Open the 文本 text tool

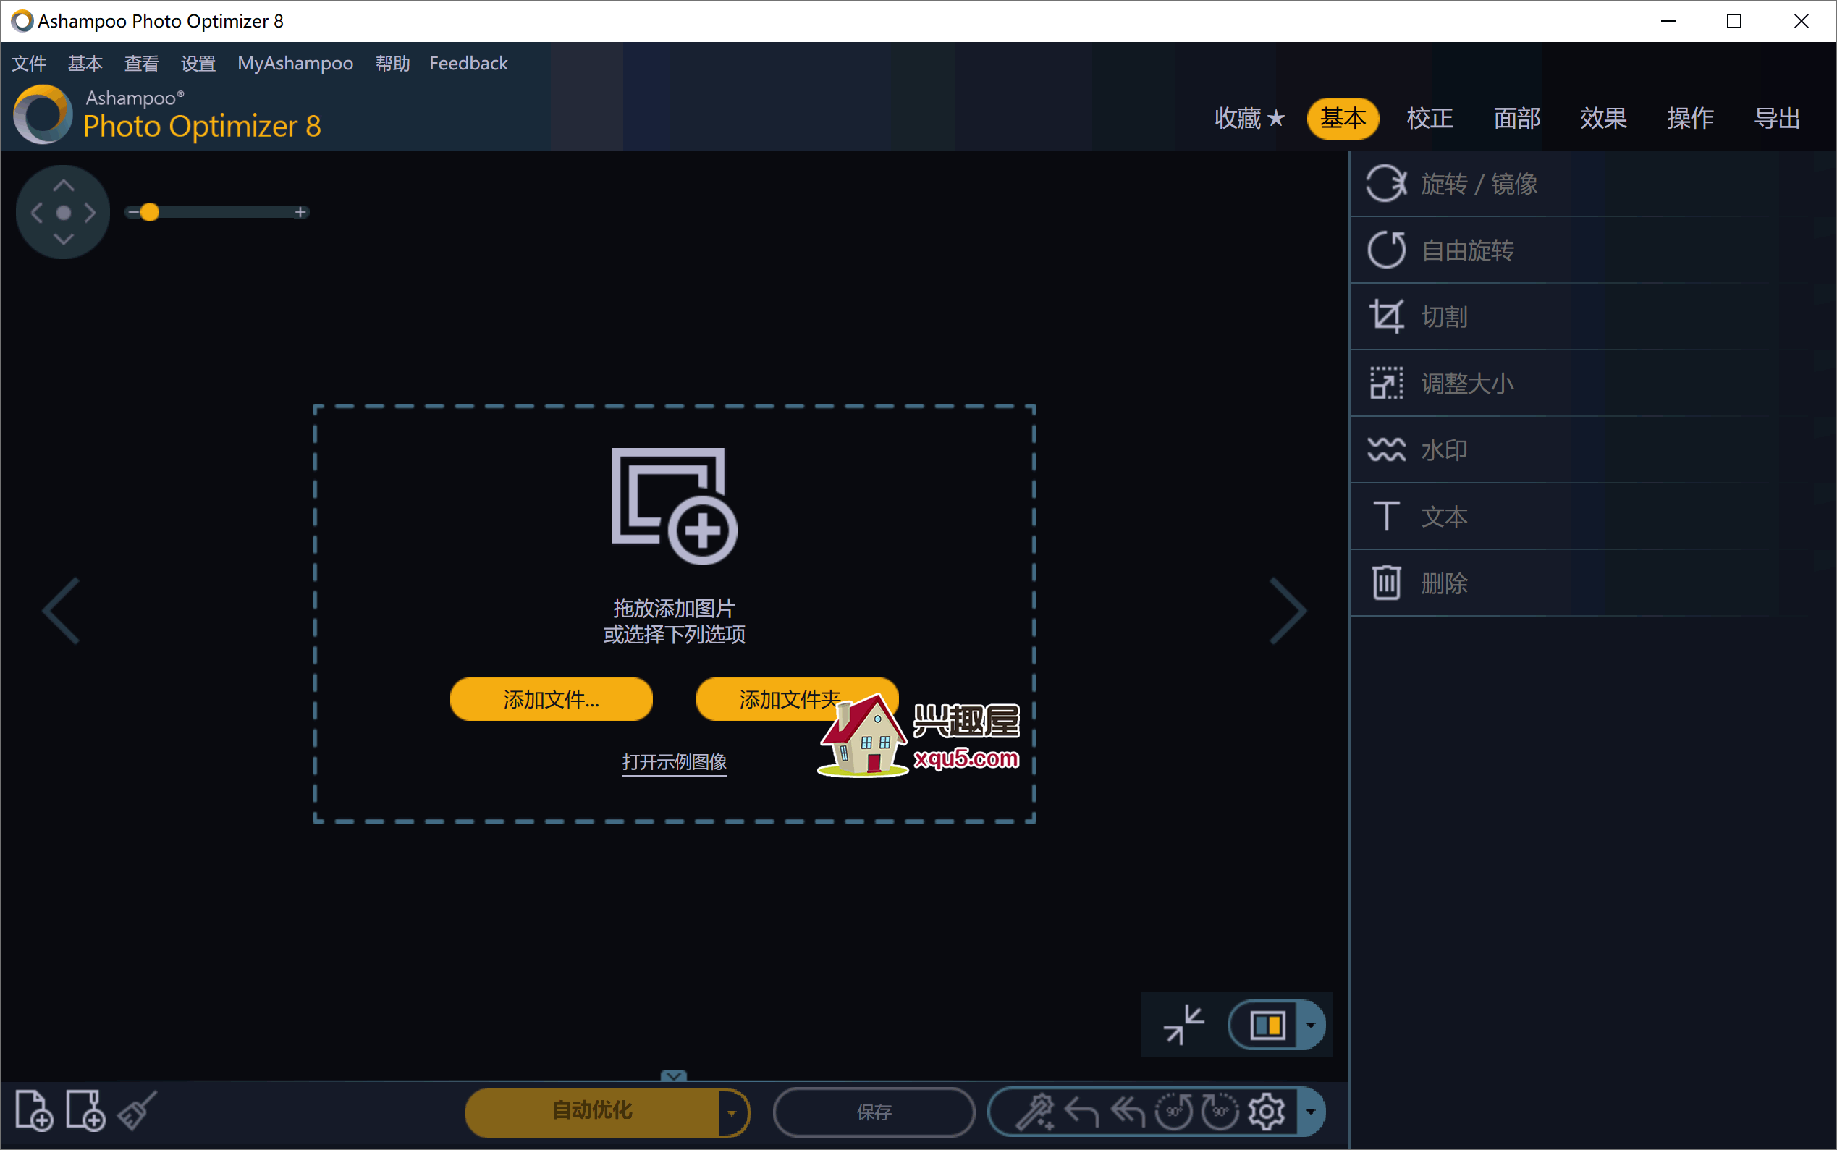[1592, 517]
